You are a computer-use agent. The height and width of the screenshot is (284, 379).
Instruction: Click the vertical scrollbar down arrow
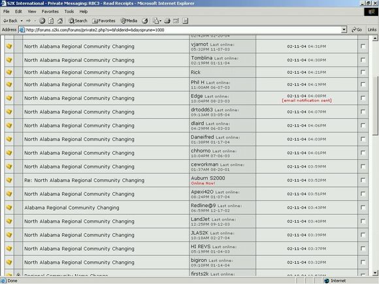point(375,273)
